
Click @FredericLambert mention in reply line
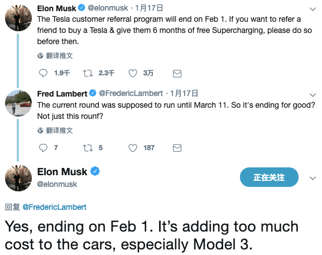pyautogui.click(x=55, y=207)
